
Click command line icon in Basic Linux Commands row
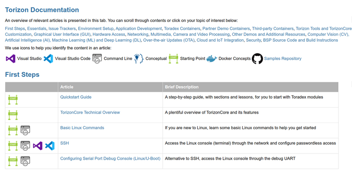[25, 130]
